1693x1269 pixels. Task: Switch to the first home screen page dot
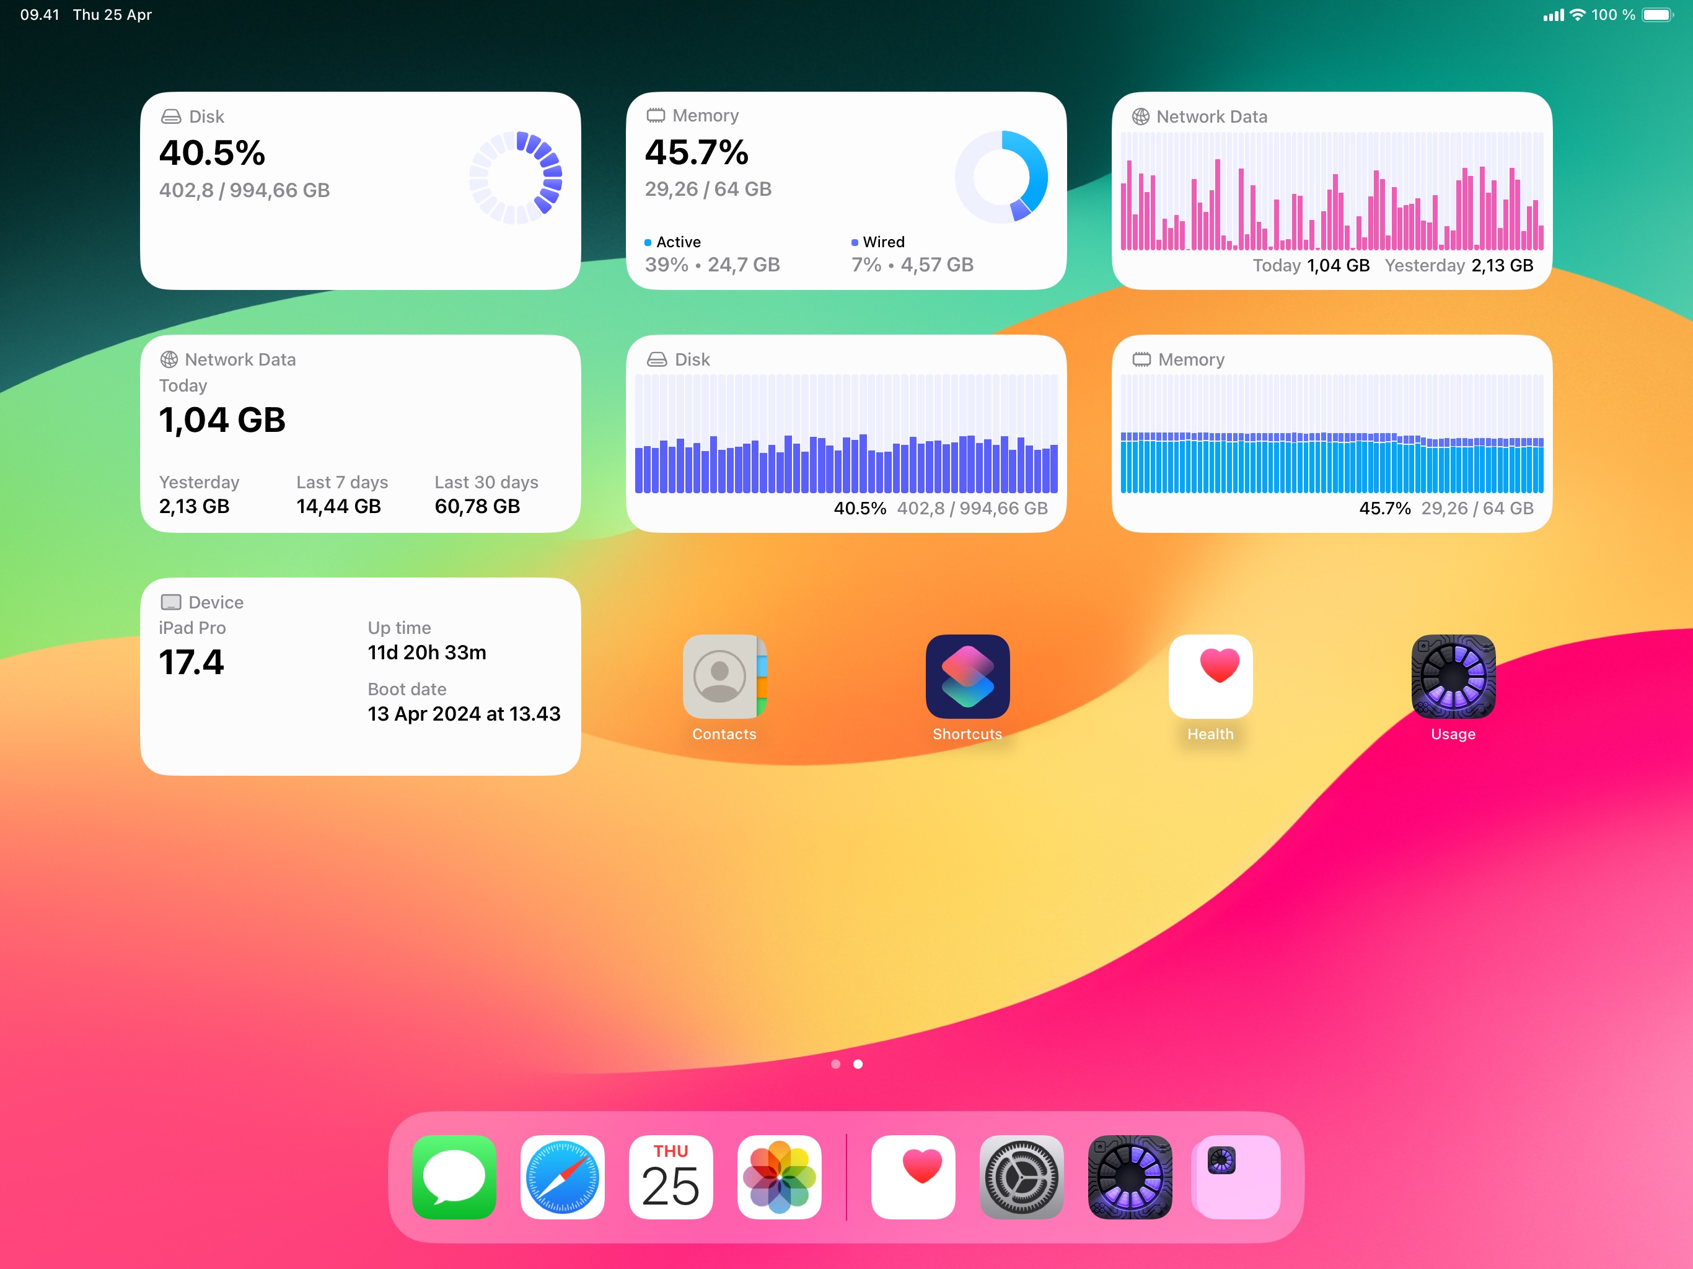click(835, 1064)
